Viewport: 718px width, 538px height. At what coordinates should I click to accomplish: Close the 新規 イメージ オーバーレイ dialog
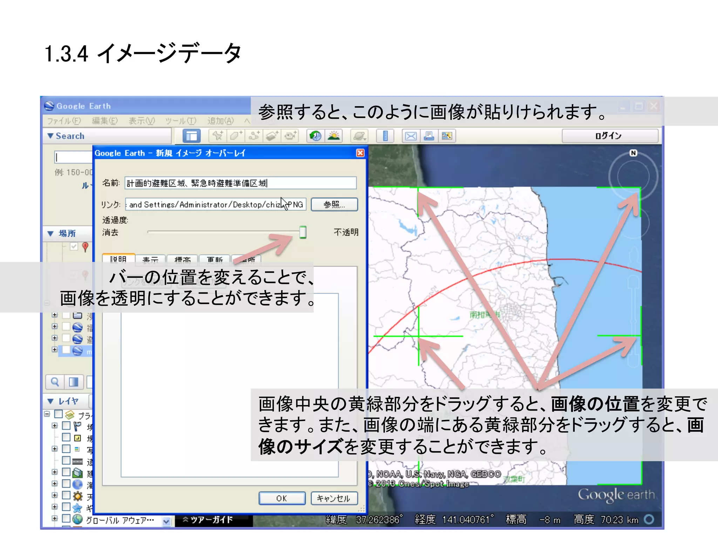[x=360, y=153]
